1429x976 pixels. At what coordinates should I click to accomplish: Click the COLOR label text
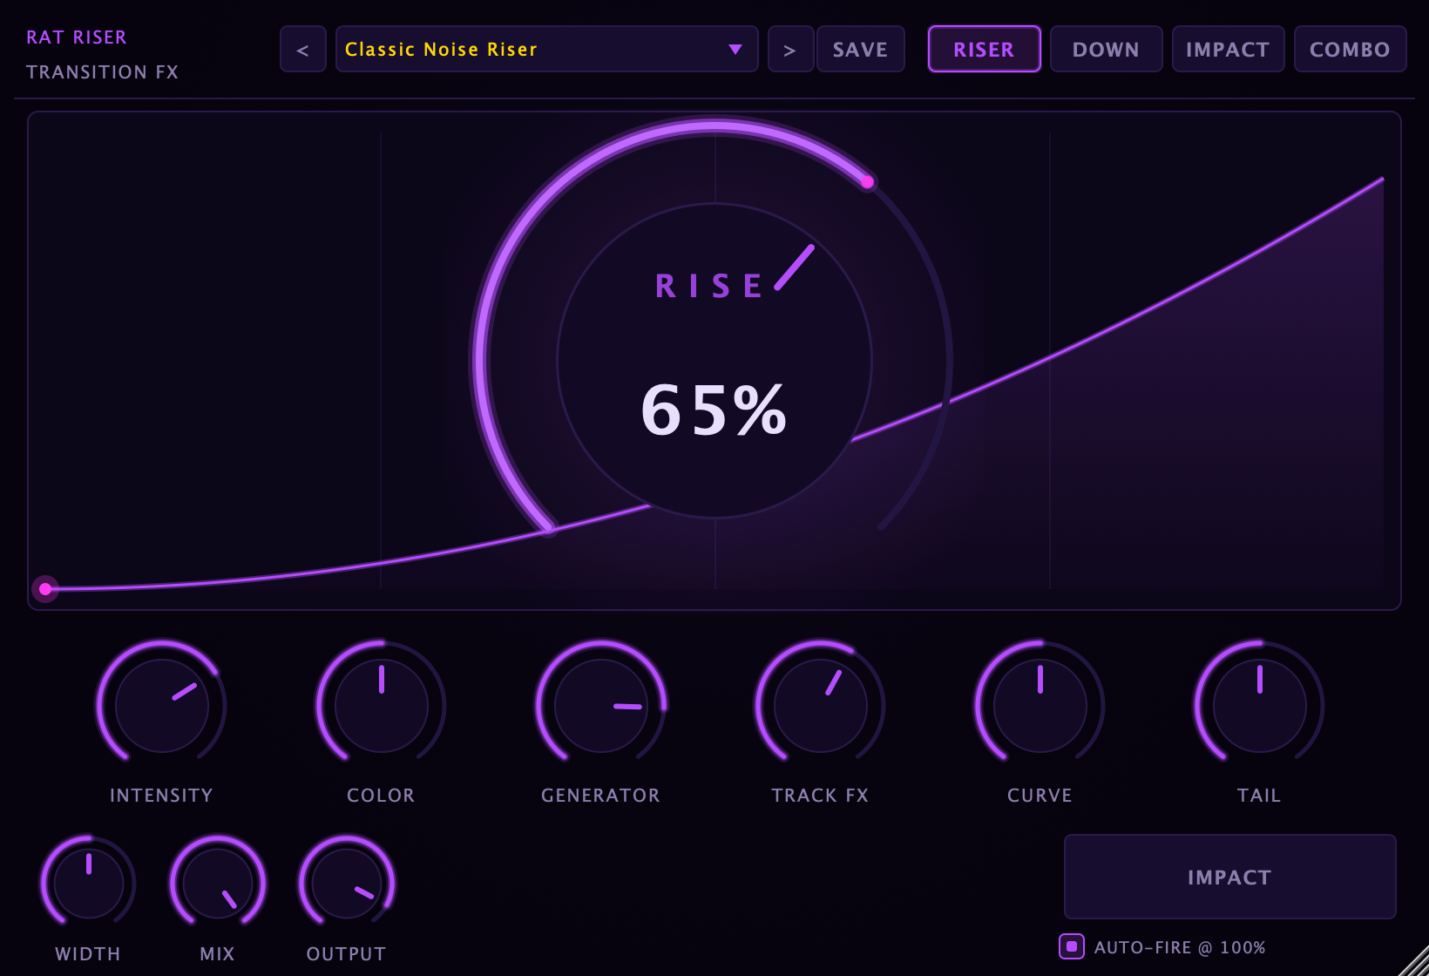[x=381, y=796]
